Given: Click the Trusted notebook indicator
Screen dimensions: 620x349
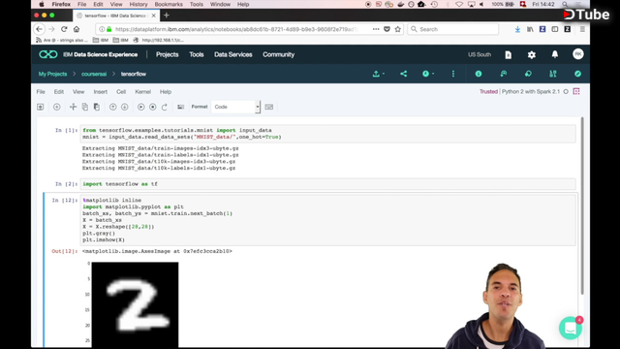Looking at the screenshot, I should 488,91.
